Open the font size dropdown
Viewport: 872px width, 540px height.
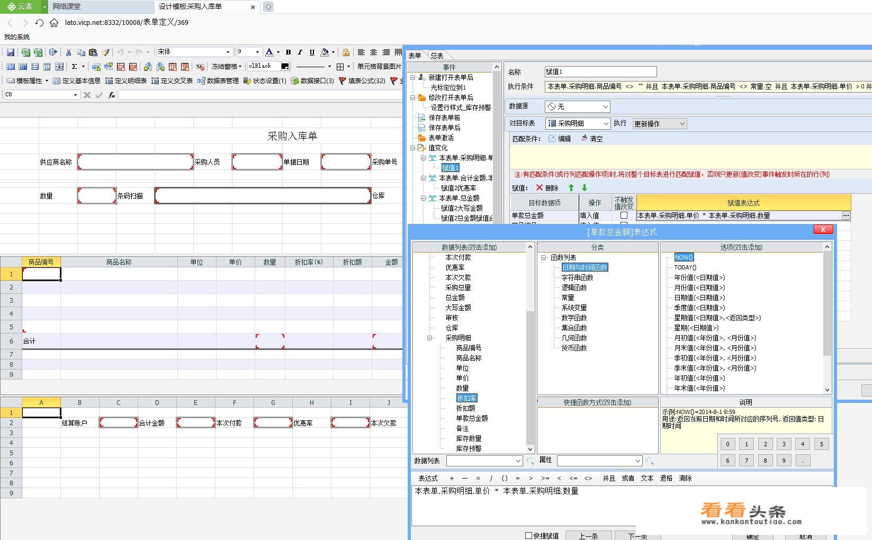pyautogui.click(x=258, y=52)
